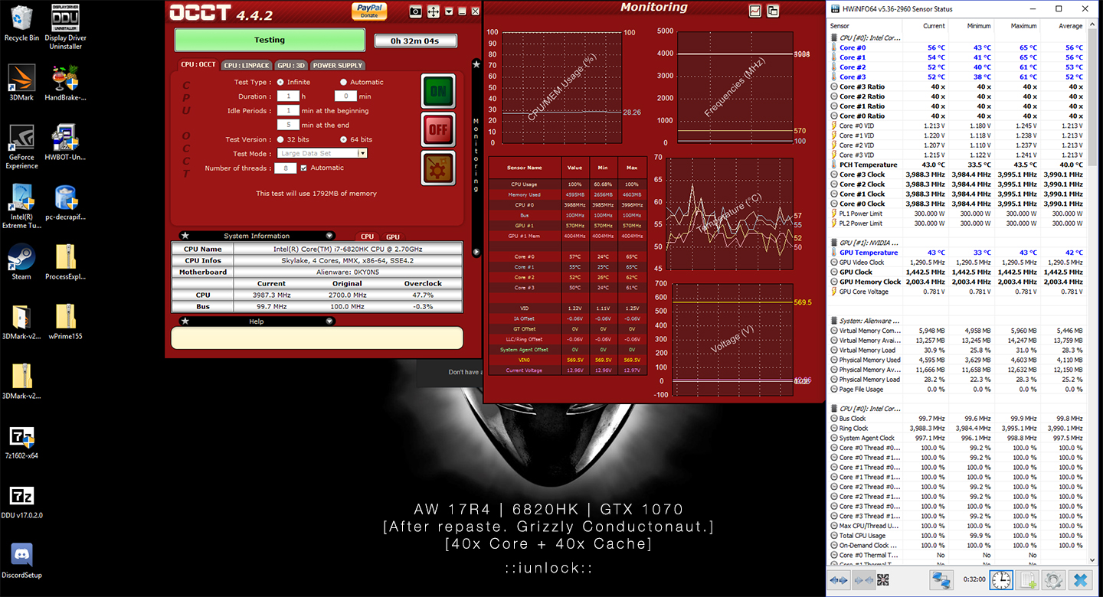
Task: Collapse the System Information section arrow
Action: [x=329, y=236]
